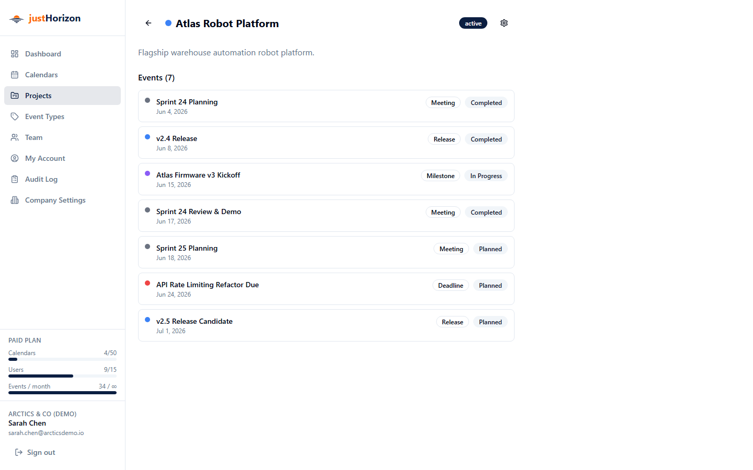Click Completed badge on v2.4 Release

point(486,139)
